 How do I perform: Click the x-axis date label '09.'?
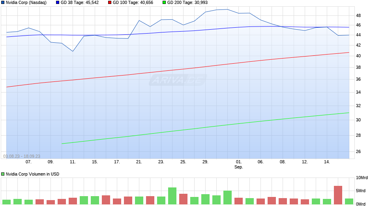51,162
